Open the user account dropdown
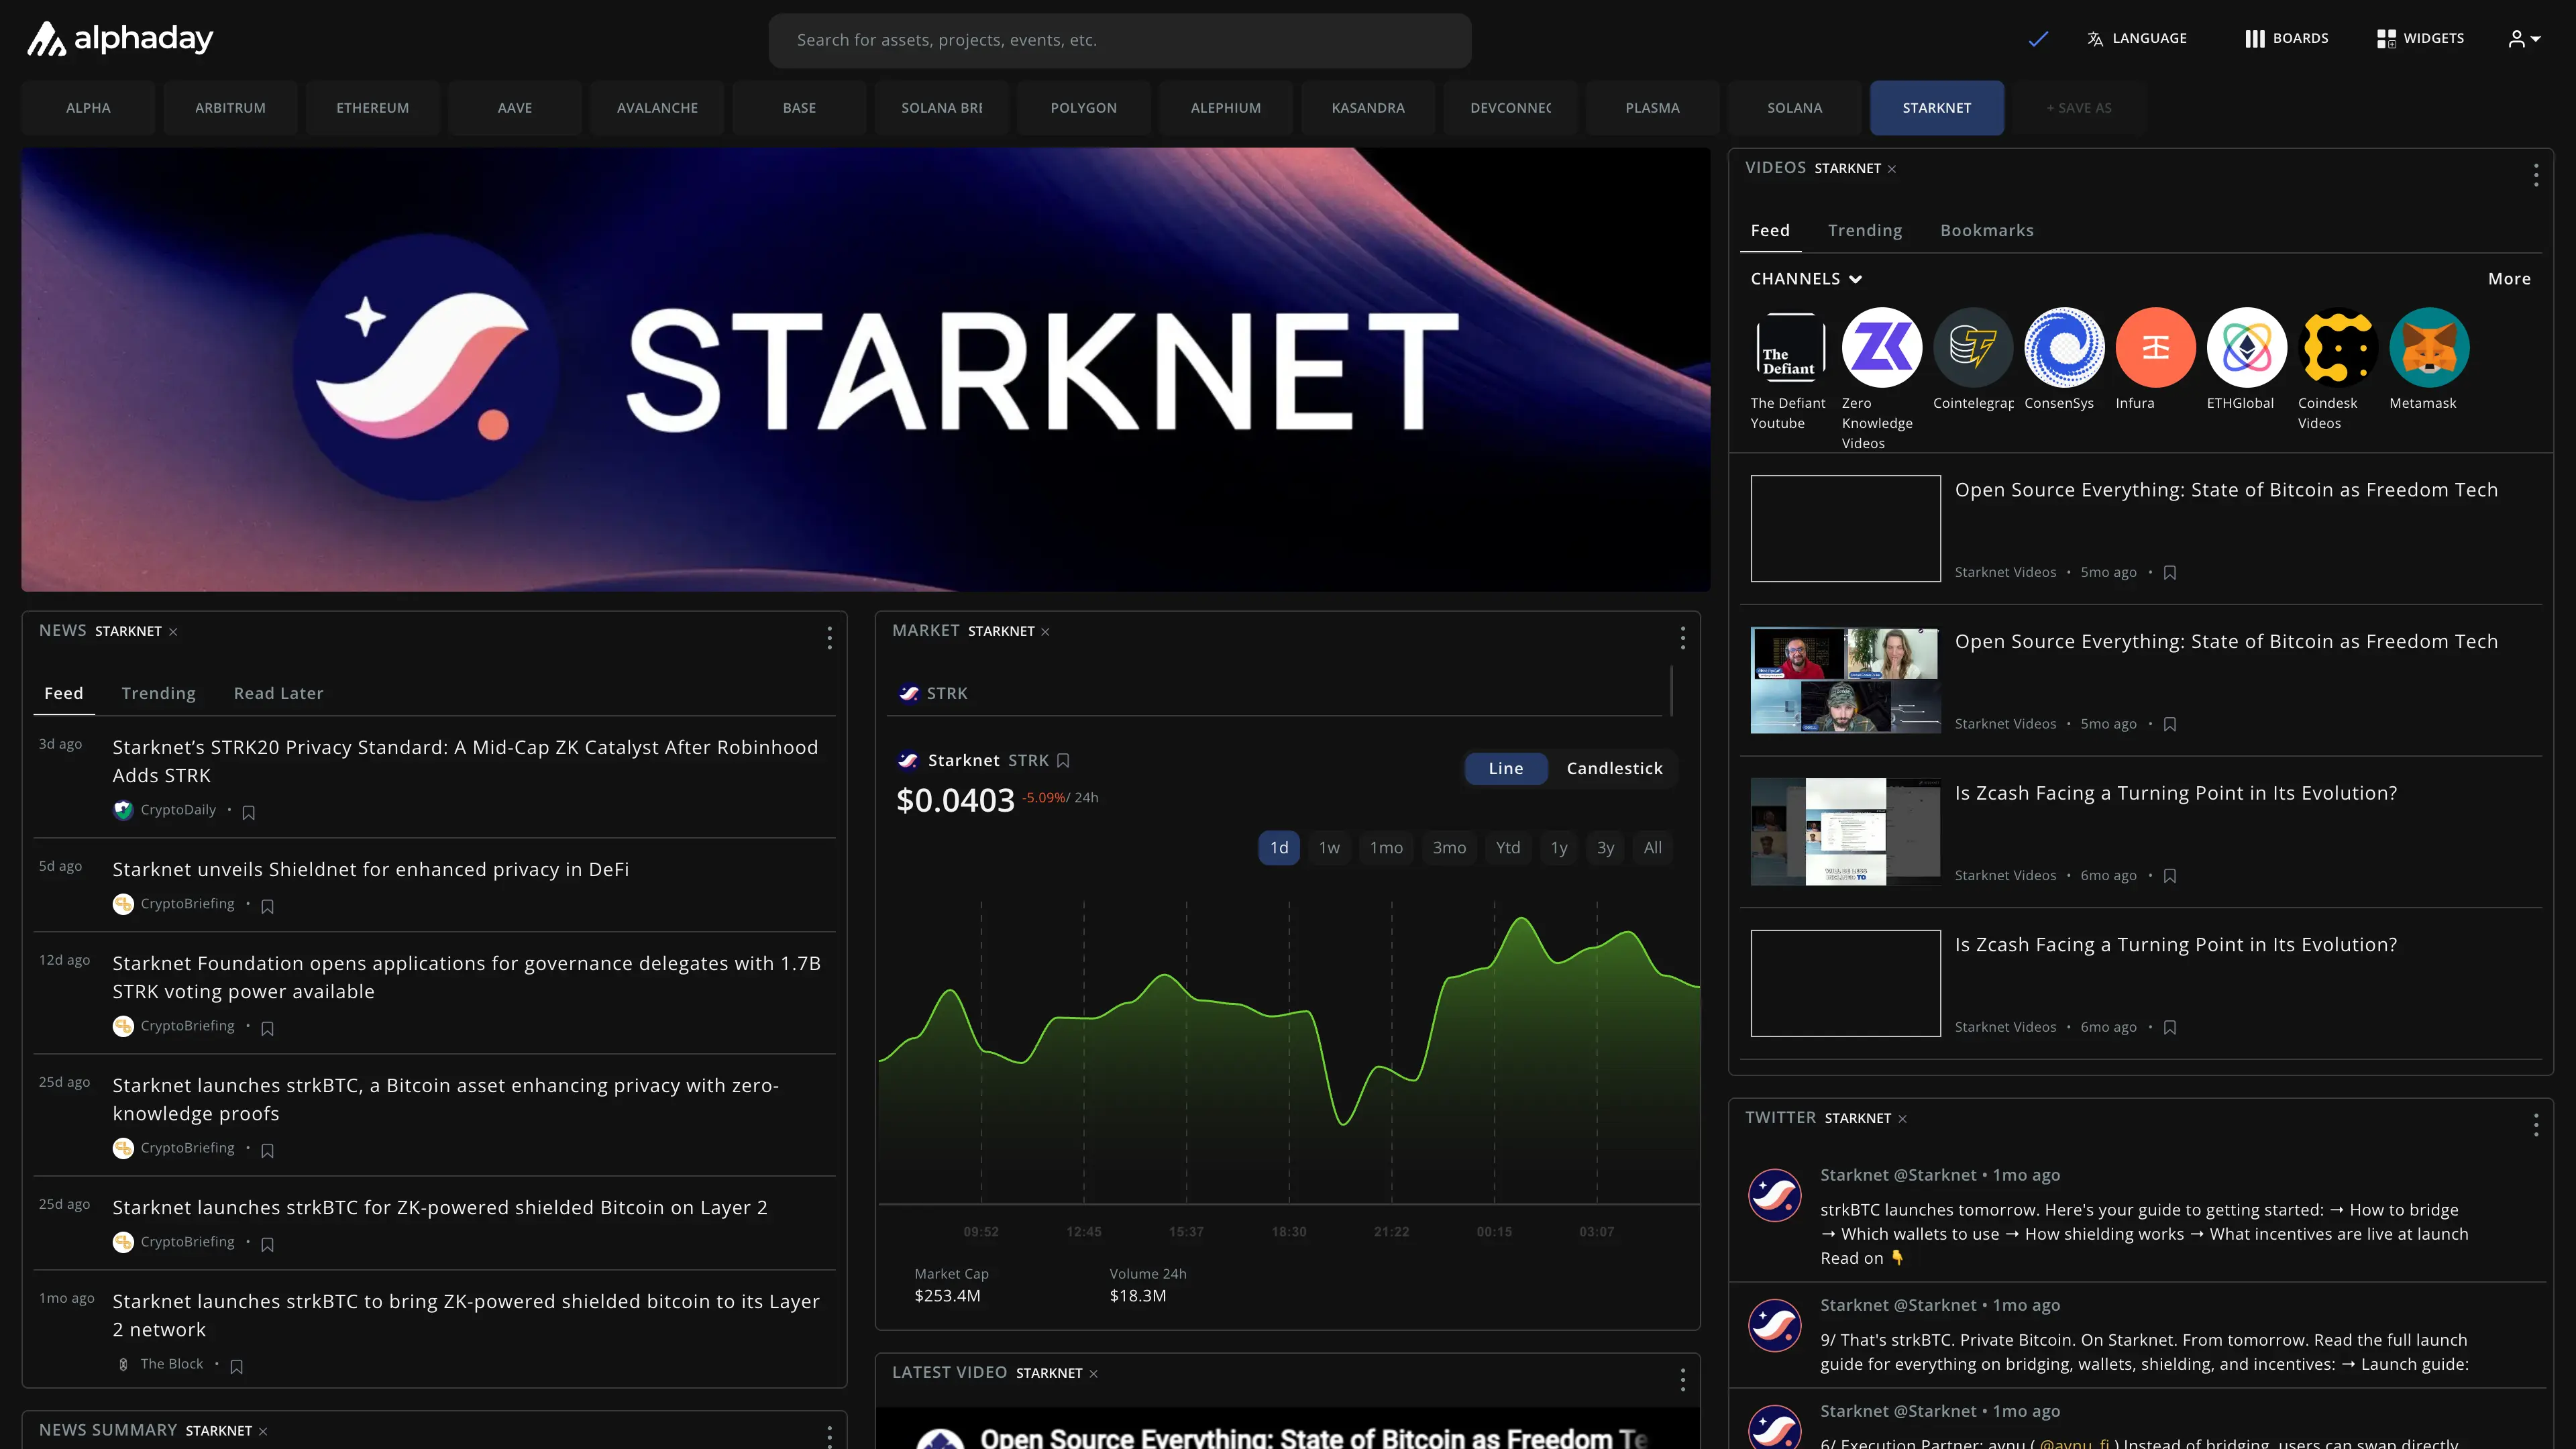The image size is (2576, 1449). coord(2524,39)
